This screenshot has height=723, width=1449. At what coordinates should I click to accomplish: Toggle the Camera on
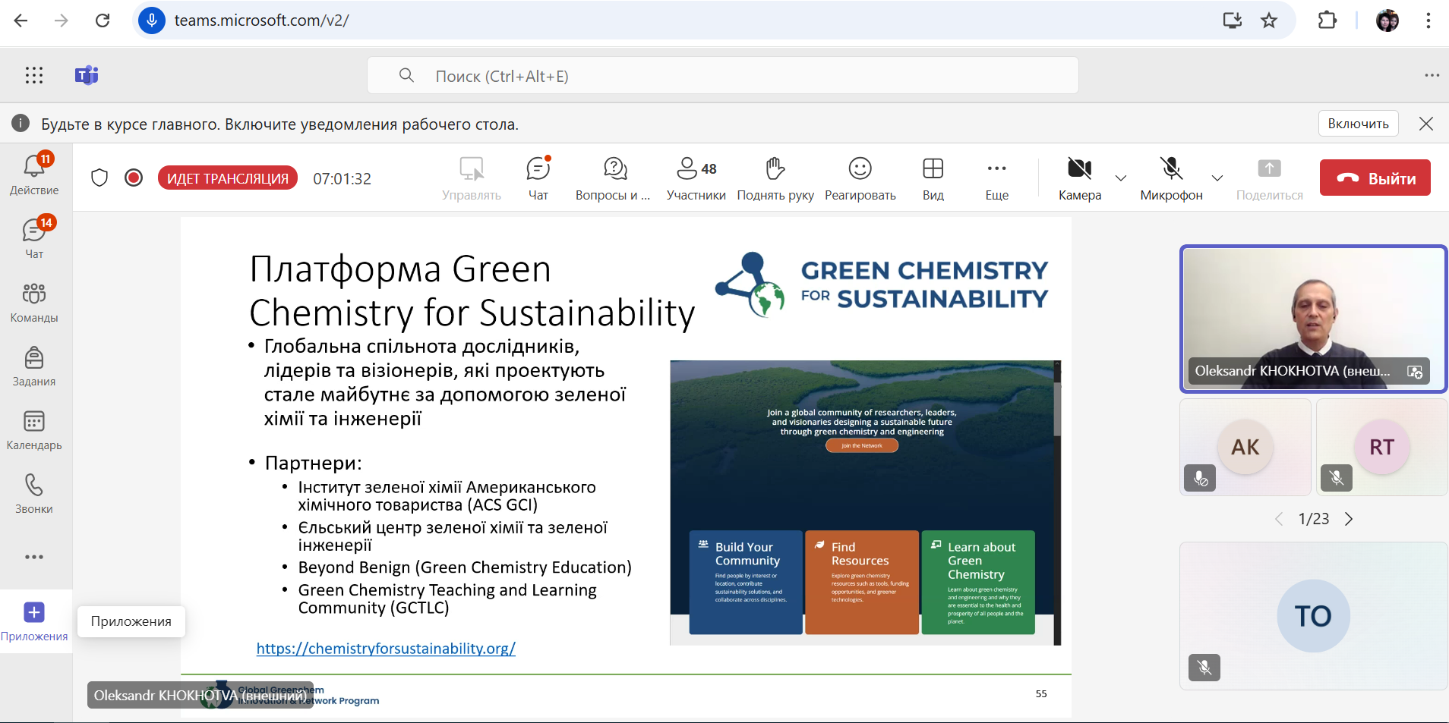(x=1079, y=178)
